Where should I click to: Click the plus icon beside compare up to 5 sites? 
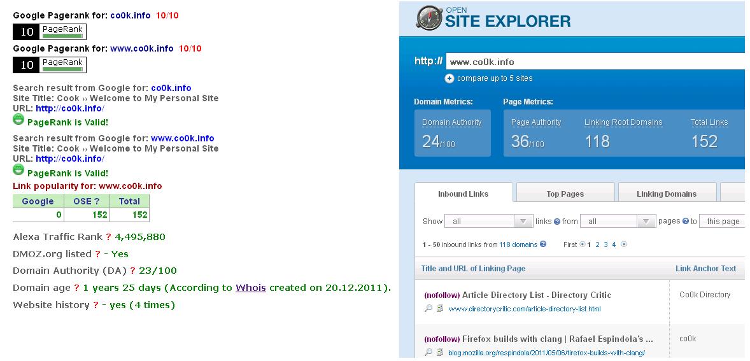[449, 78]
